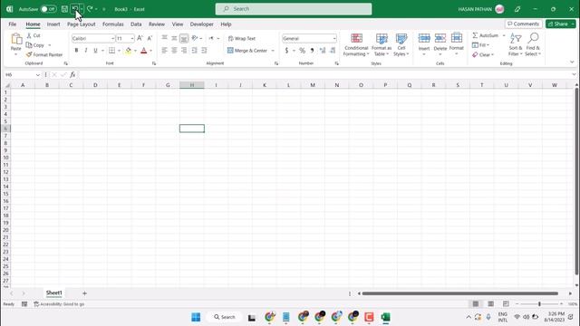580x326 pixels.
Task: Click the Insert cells icon
Action: pyautogui.click(x=424, y=38)
